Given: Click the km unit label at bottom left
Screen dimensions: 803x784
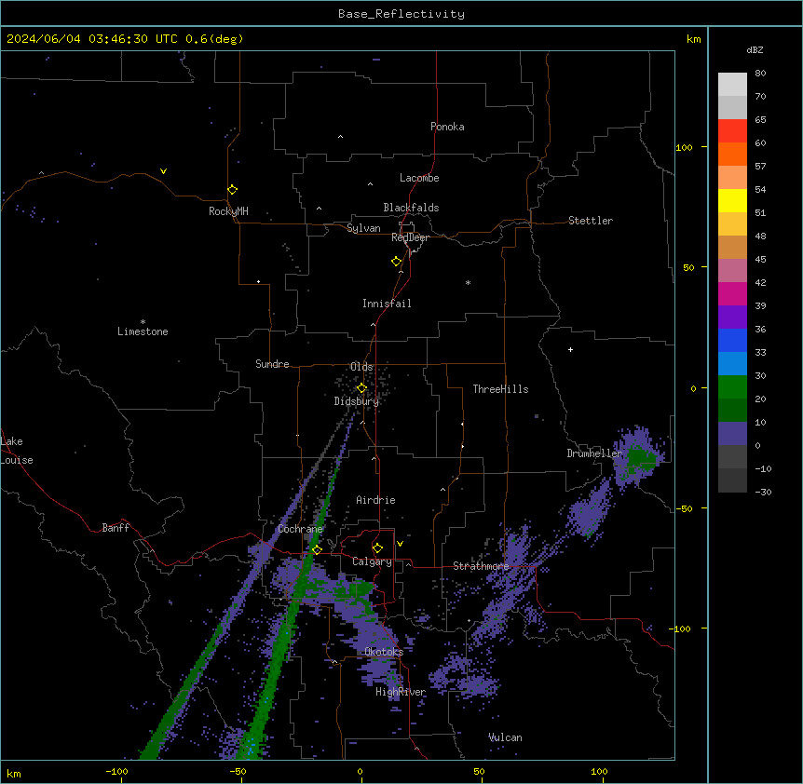Looking at the screenshot, I should (x=14, y=773).
